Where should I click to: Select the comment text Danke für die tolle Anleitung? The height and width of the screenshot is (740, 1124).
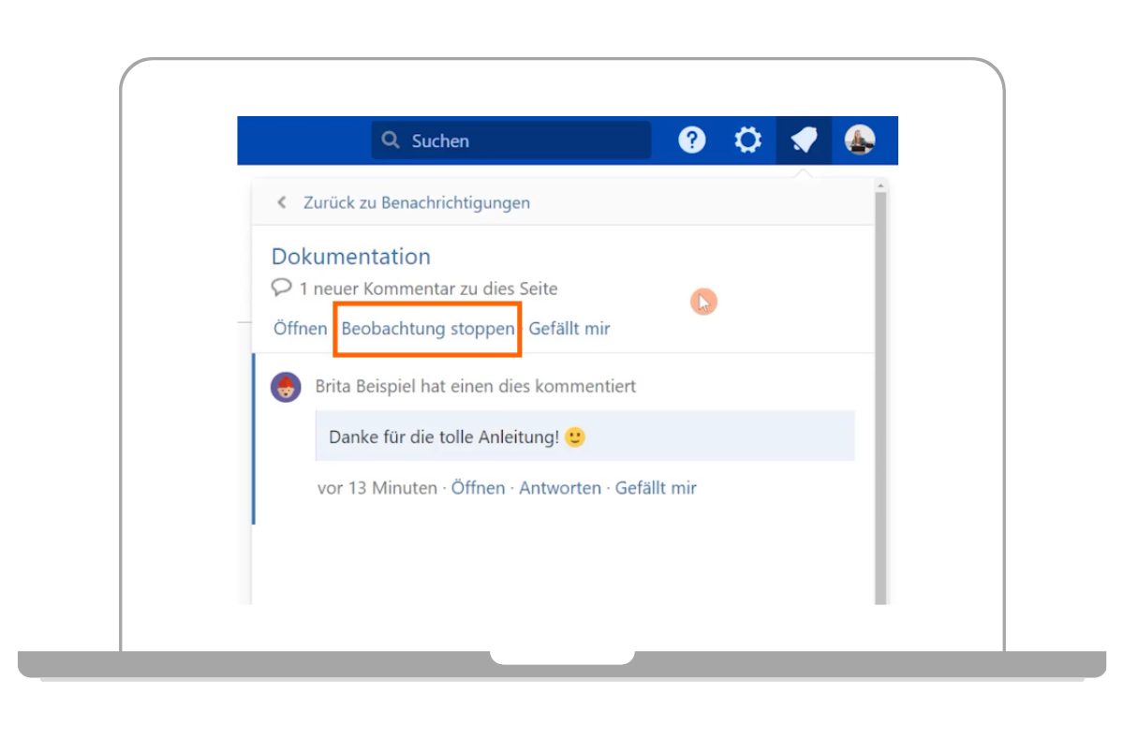[x=444, y=437]
